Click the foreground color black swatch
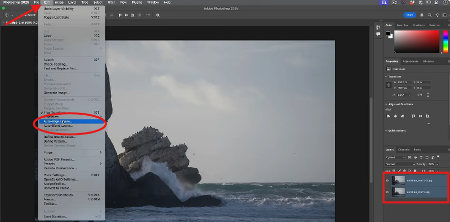450x222 pixels. (x=388, y=33)
